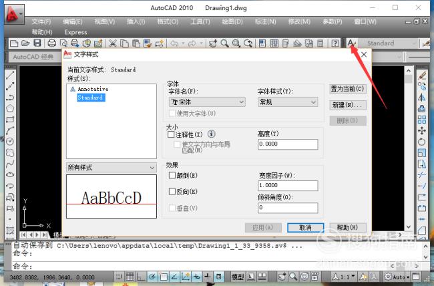Select the Circle tool

(10, 142)
